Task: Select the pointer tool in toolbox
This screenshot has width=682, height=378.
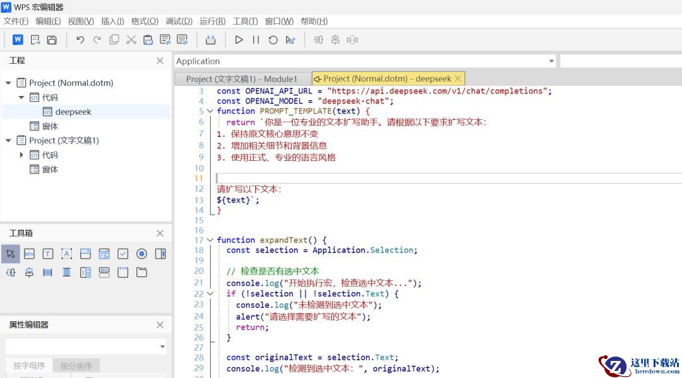Action: (x=11, y=254)
